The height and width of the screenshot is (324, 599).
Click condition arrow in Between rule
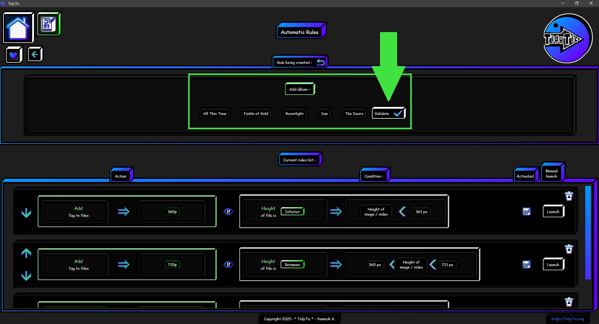click(x=336, y=264)
